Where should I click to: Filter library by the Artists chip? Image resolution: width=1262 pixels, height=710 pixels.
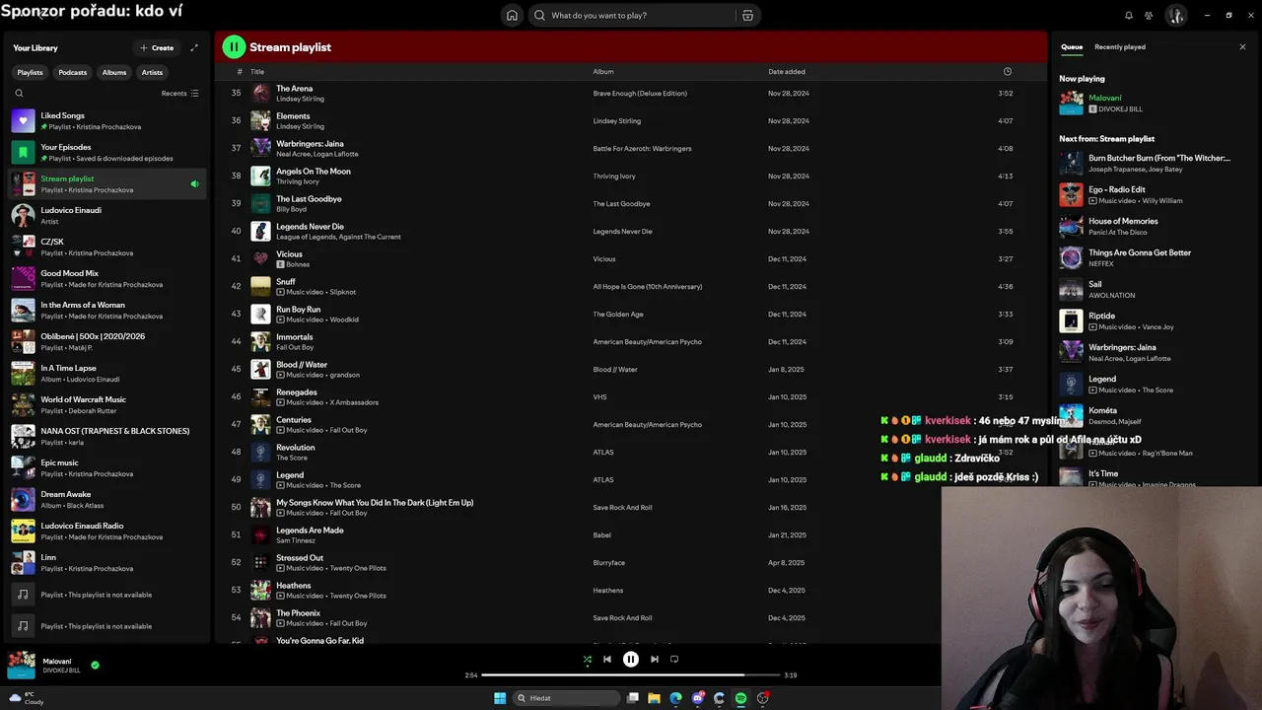[152, 72]
